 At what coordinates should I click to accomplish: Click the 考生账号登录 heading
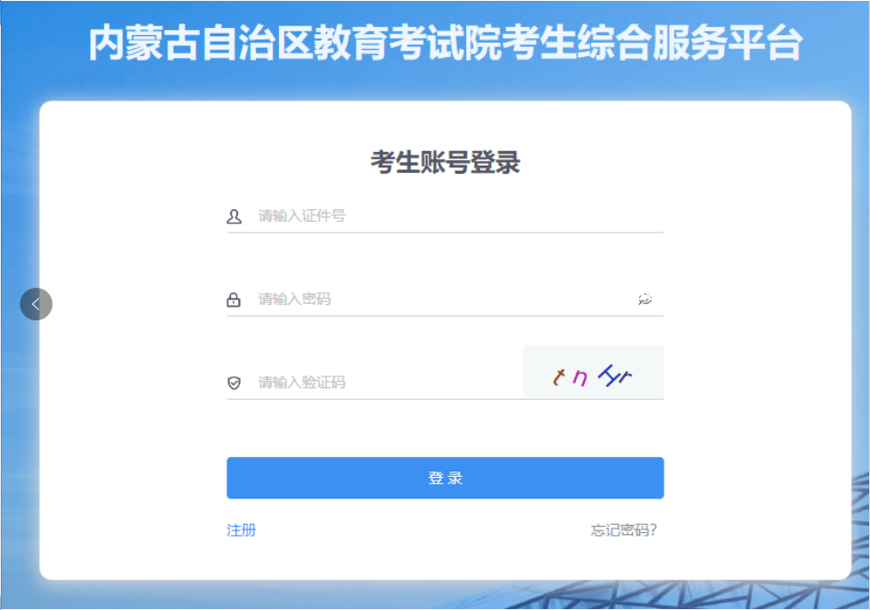click(445, 163)
